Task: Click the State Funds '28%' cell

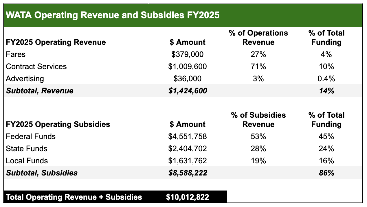Action: click(258, 149)
